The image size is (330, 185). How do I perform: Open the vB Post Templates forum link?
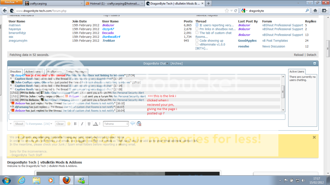coord(275,41)
